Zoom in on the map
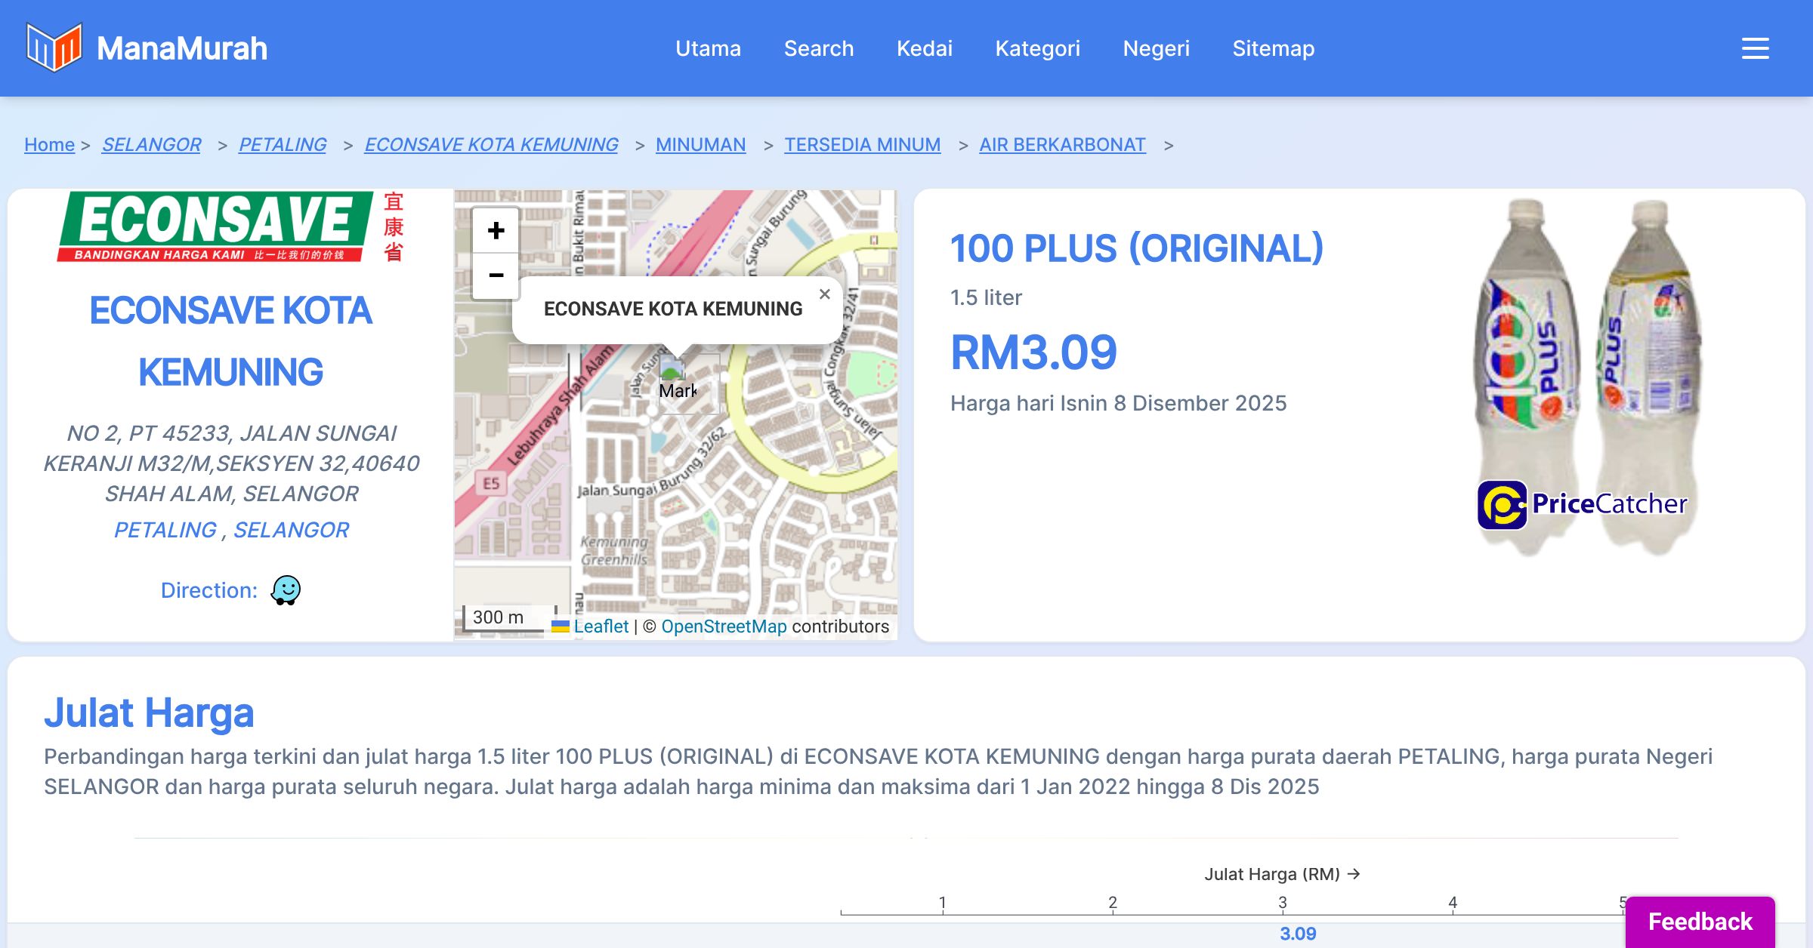The image size is (1813, 948). pos(496,230)
